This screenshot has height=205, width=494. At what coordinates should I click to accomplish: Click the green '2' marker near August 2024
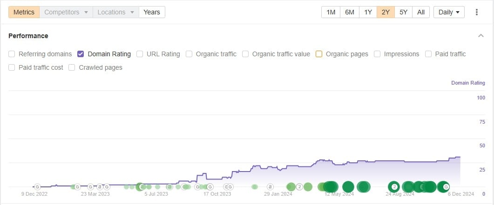click(x=394, y=187)
